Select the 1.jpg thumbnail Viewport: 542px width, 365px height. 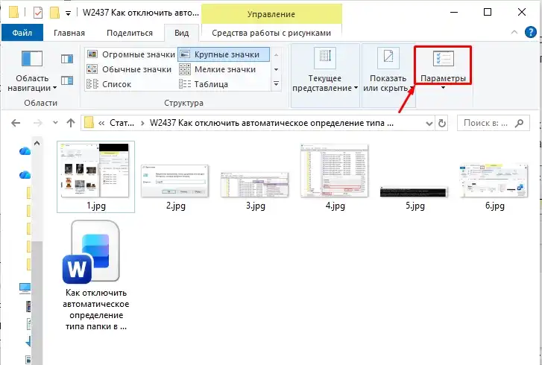click(x=95, y=171)
